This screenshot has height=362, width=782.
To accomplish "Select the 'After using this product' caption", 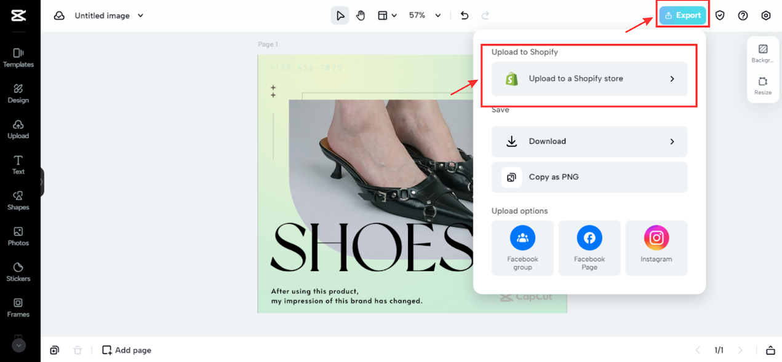I will [x=347, y=296].
